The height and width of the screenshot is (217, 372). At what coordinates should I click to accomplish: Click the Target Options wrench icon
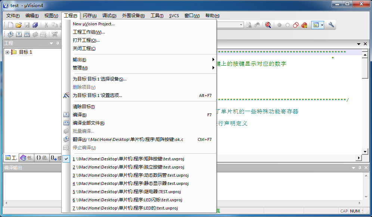pos(331,25)
